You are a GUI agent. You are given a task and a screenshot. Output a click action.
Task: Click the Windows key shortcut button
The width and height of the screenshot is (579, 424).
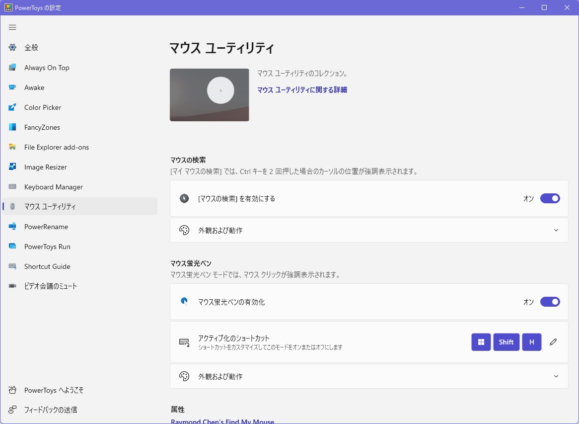(481, 342)
